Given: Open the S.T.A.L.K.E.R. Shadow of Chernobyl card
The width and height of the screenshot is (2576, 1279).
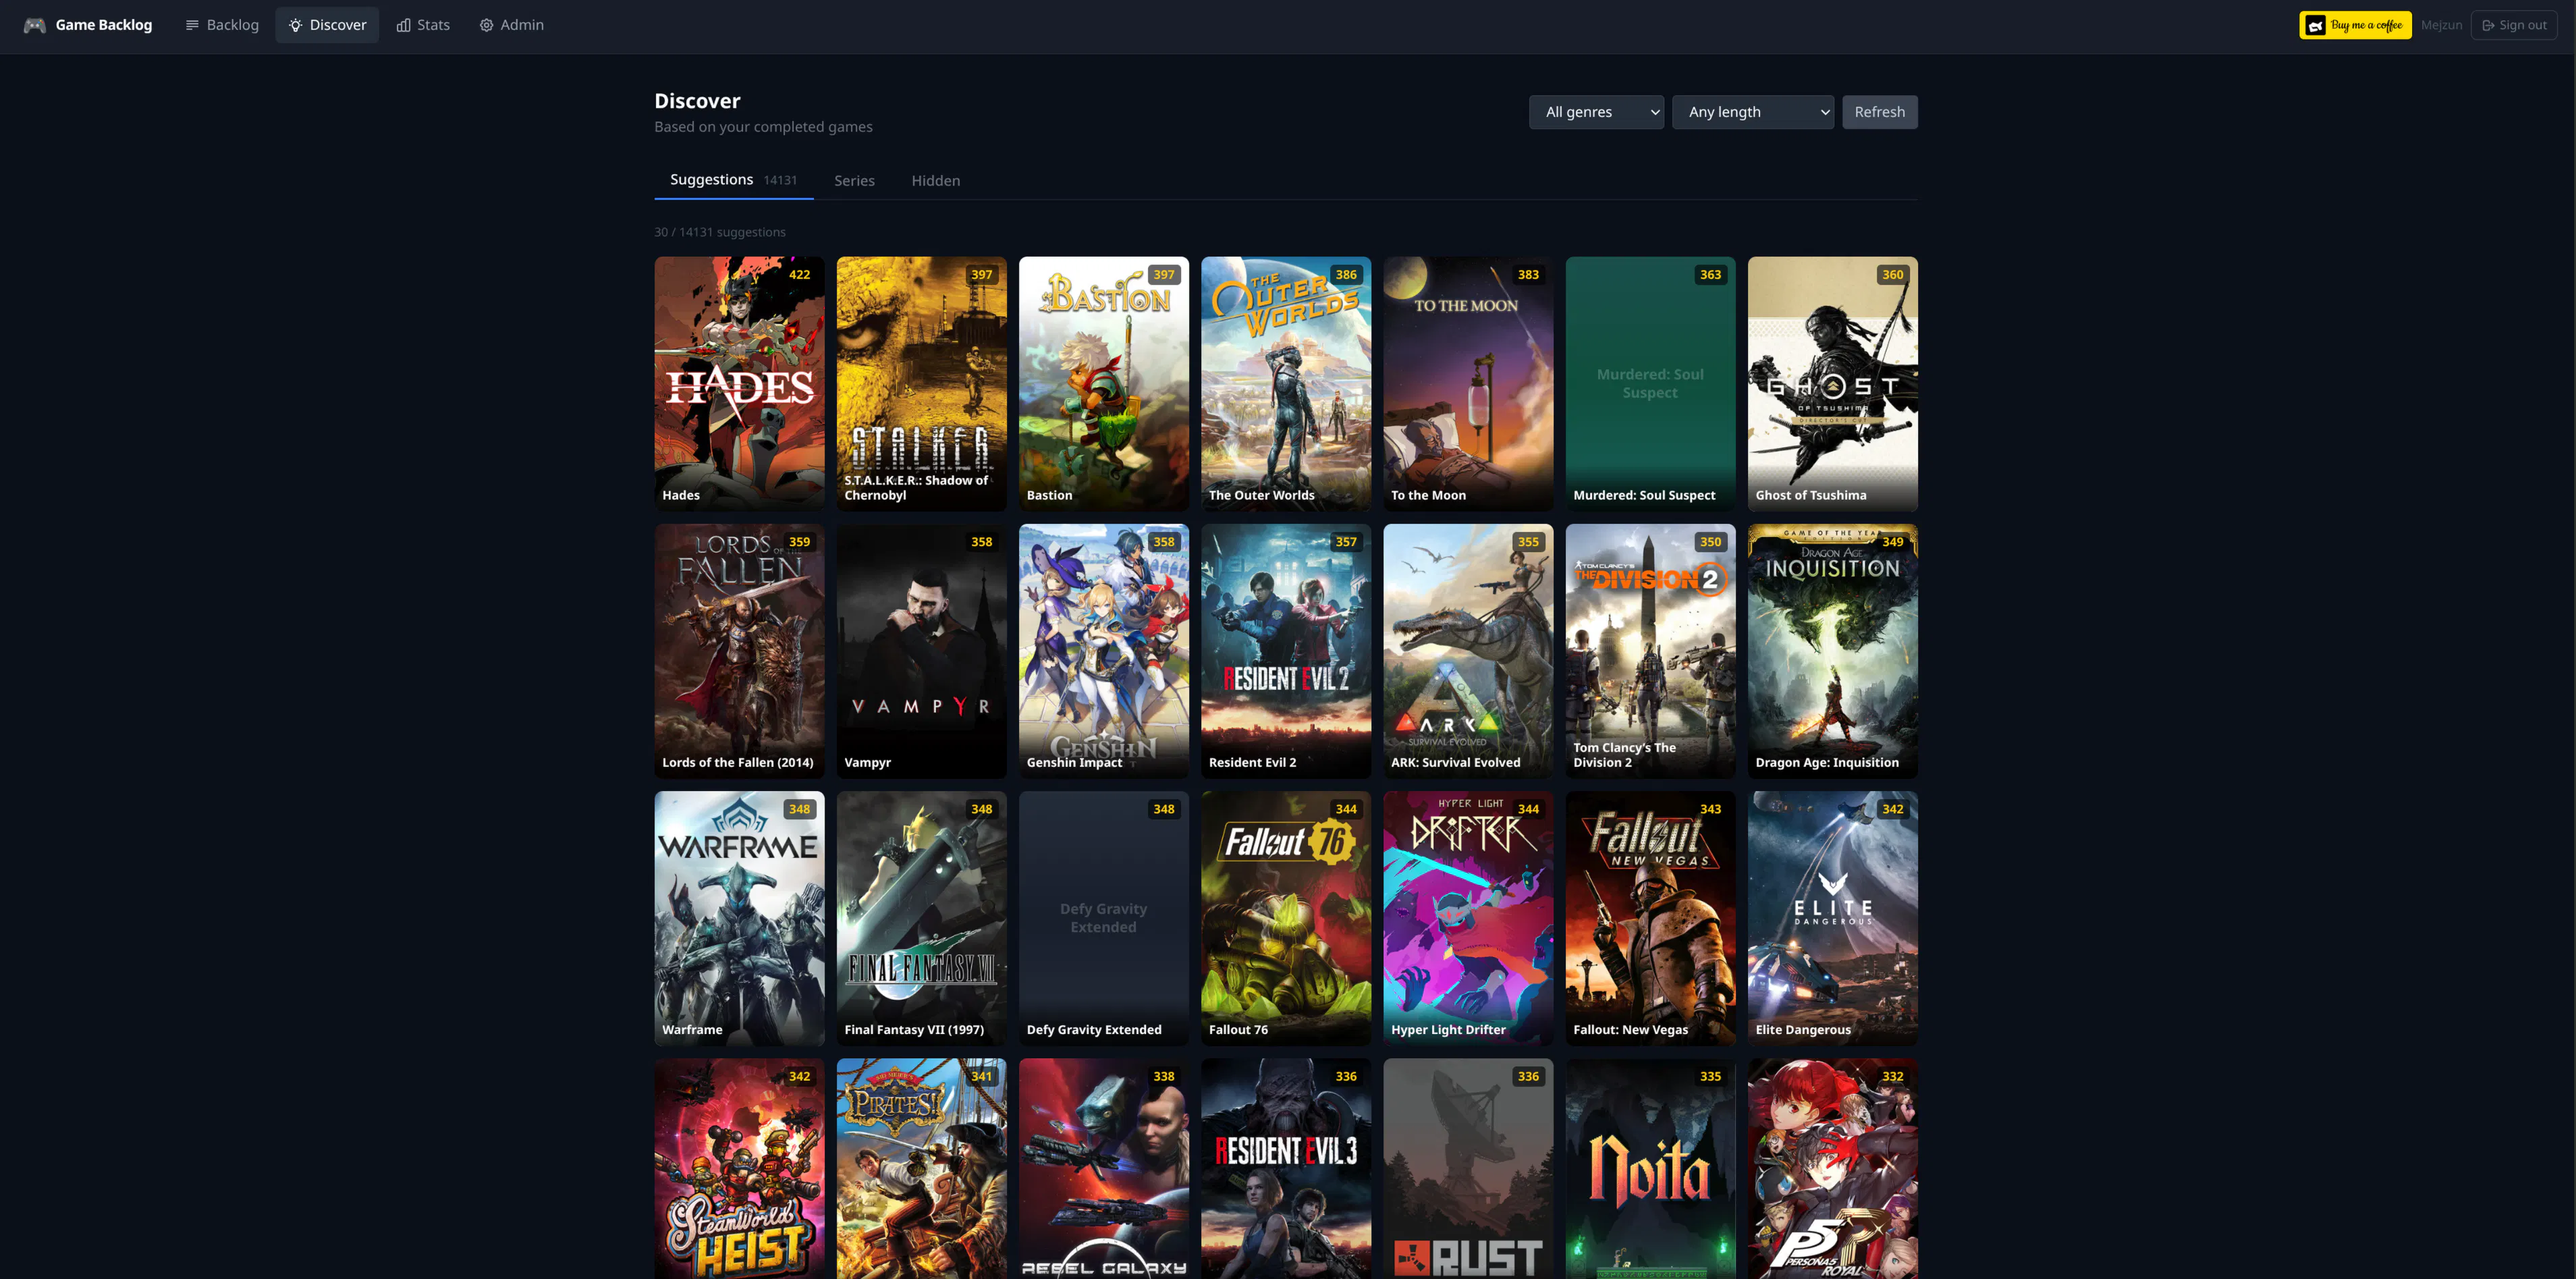Looking at the screenshot, I should pos(921,384).
